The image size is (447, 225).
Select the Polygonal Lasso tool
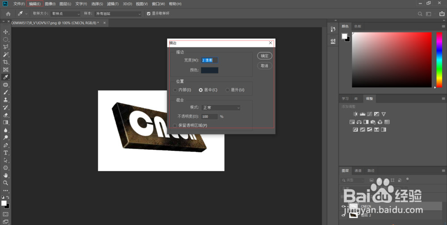click(5, 47)
